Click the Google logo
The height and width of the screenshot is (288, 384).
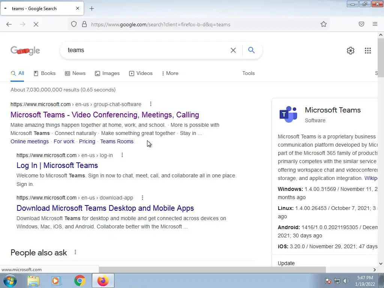25,51
